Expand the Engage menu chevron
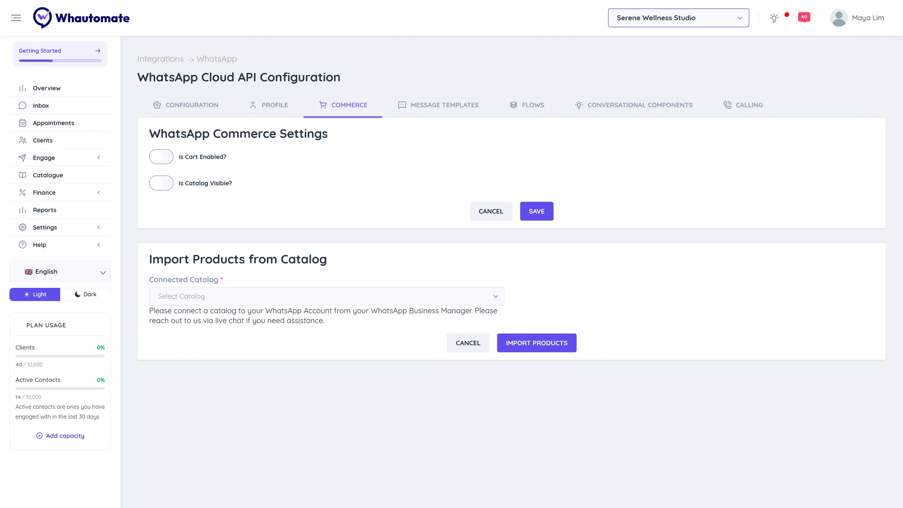This screenshot has height=508, width=903. pos(99,158)
